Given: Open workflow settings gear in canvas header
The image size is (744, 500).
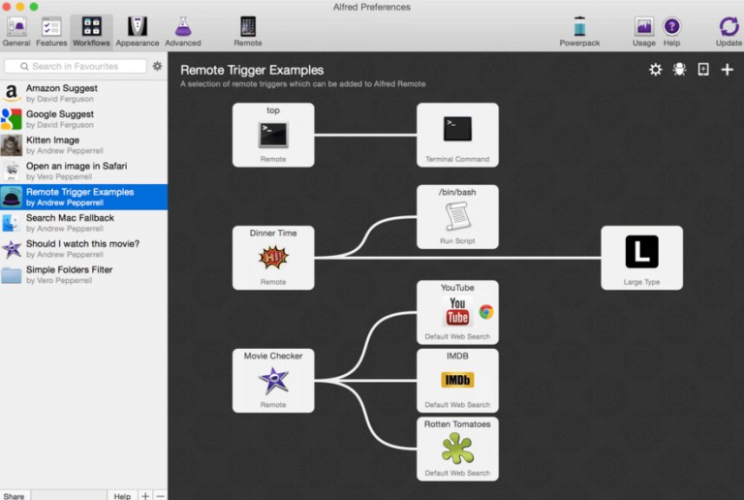Looking at the screenshot, I should coord(655,70).
